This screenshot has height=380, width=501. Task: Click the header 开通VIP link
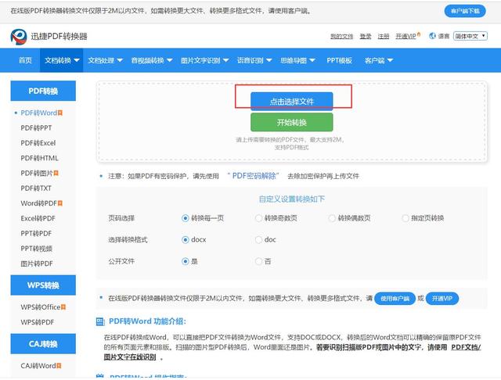tap(407, 37)
